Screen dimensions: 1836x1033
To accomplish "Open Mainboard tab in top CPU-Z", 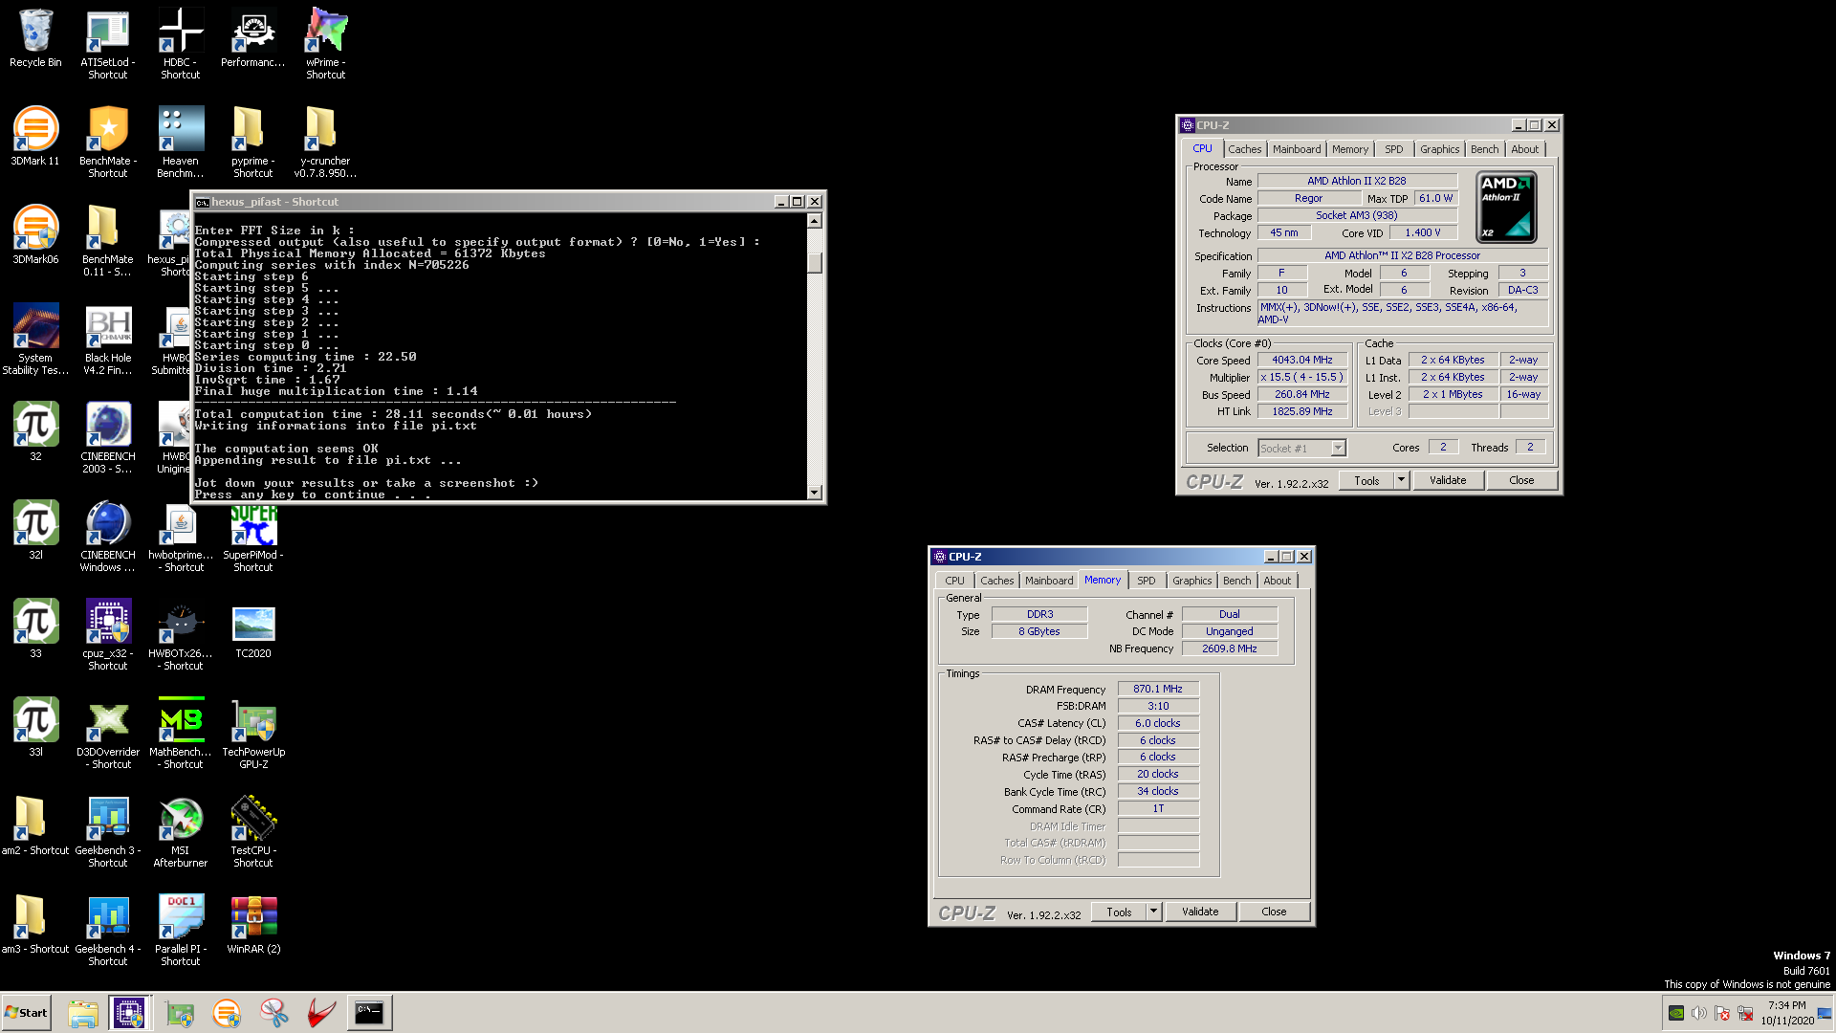I will (x=1297, y=149).
